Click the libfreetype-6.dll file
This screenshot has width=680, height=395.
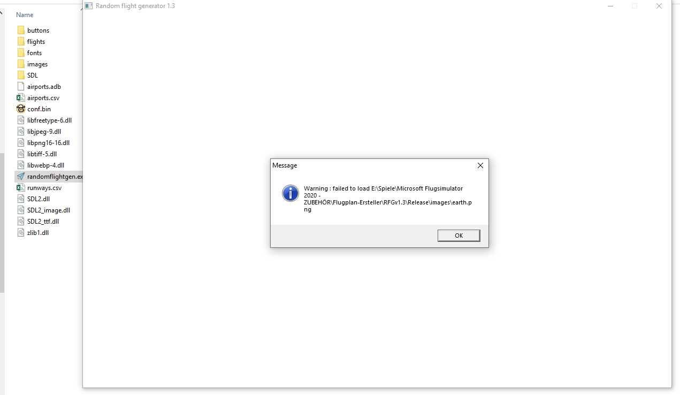click(49, 120)
